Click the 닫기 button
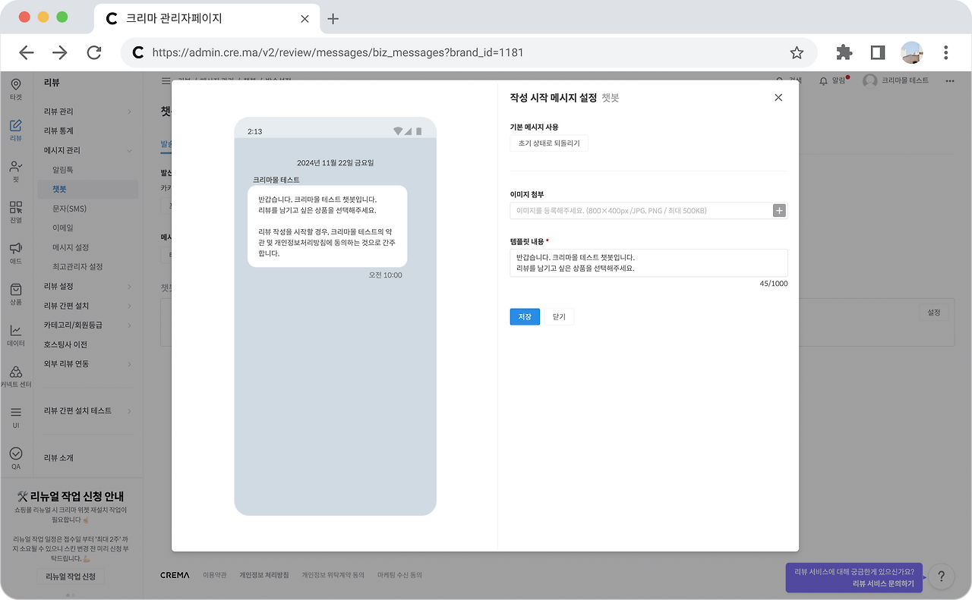 (x=560, y=316)
